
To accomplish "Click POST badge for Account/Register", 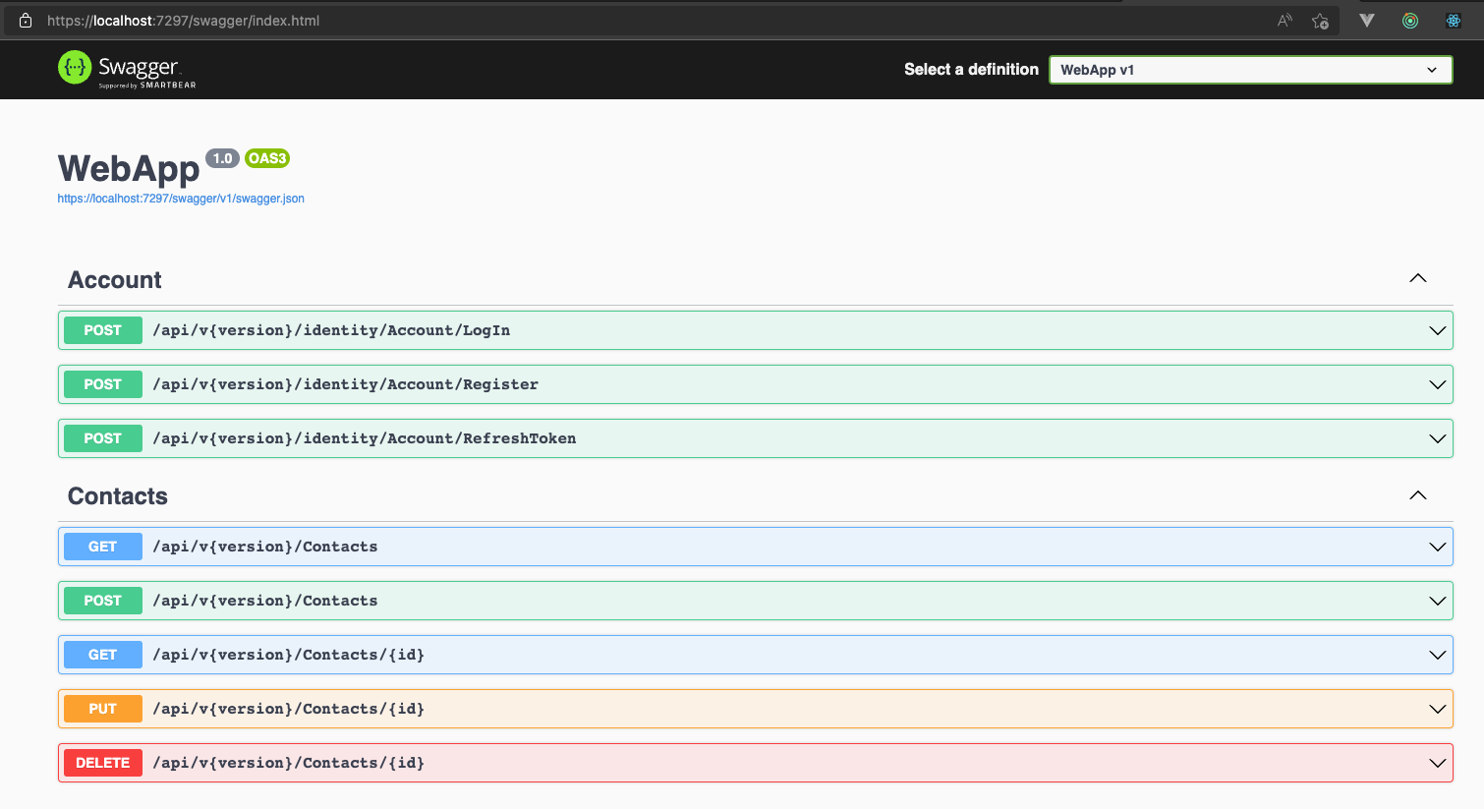I will (x=103, y=384).
